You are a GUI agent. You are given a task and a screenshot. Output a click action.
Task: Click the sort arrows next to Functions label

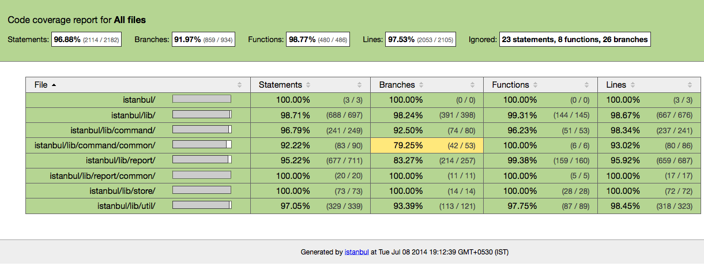(x=534, y=85)
